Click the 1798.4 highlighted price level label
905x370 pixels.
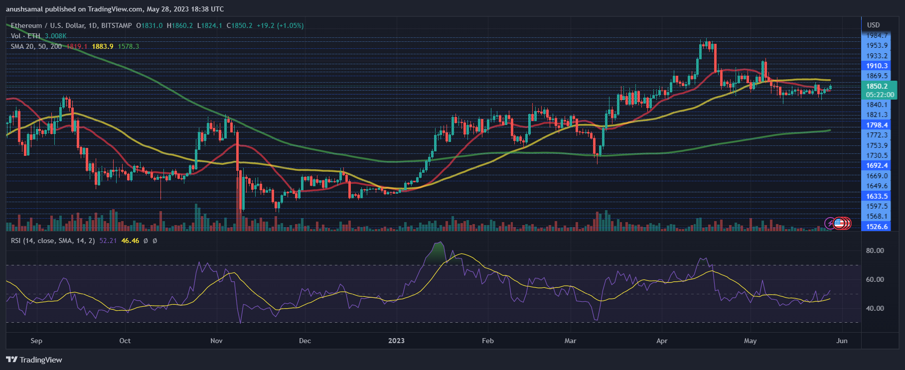[x=877, y=125]
